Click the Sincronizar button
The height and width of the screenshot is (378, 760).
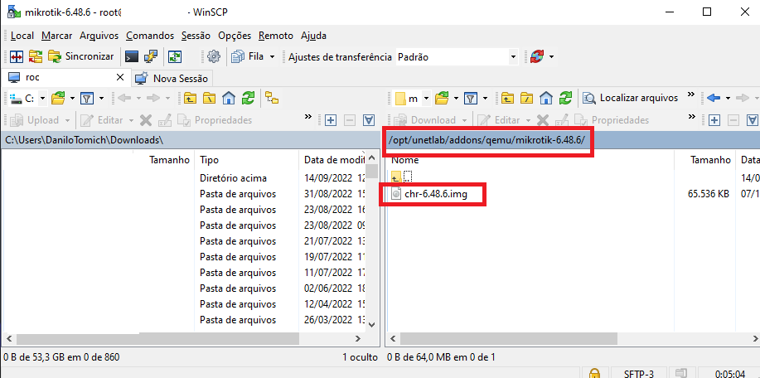tap(80, 56)
